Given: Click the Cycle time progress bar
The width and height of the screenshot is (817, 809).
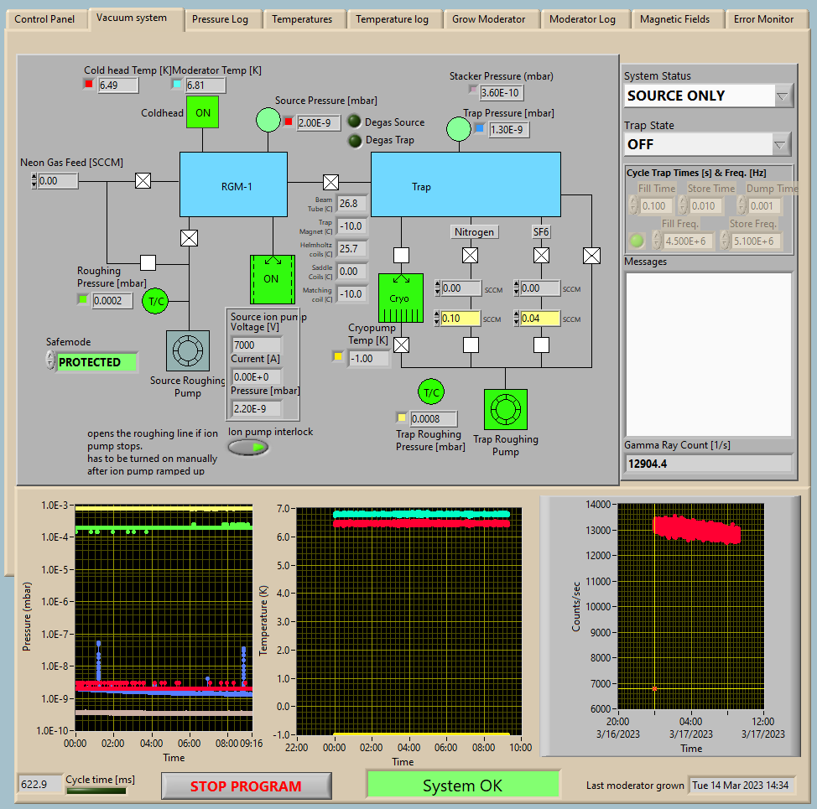Looking at the screenshot, I should pos(96,791).
